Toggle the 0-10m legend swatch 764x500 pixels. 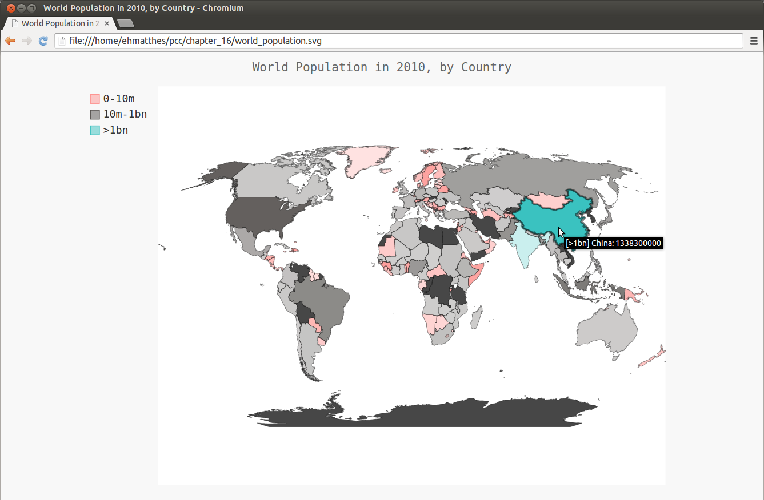tap(95, 99)
